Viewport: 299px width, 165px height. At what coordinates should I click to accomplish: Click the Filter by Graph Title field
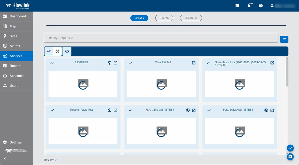pyautogui.click(x=161, y=38)
